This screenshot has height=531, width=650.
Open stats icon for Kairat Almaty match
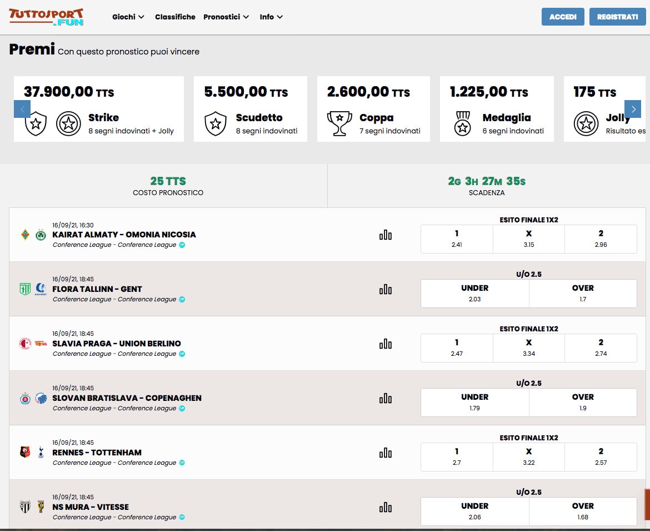click(x=385, y=235)
